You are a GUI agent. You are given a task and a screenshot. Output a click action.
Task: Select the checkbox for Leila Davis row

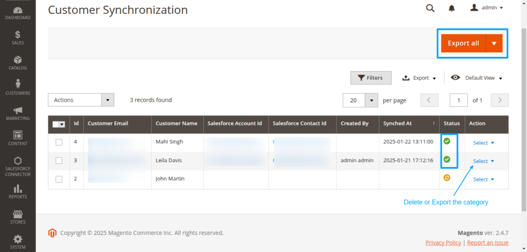(x=59, y=160)
